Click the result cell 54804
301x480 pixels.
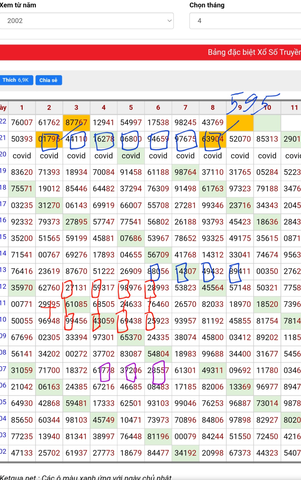point(158,354)
